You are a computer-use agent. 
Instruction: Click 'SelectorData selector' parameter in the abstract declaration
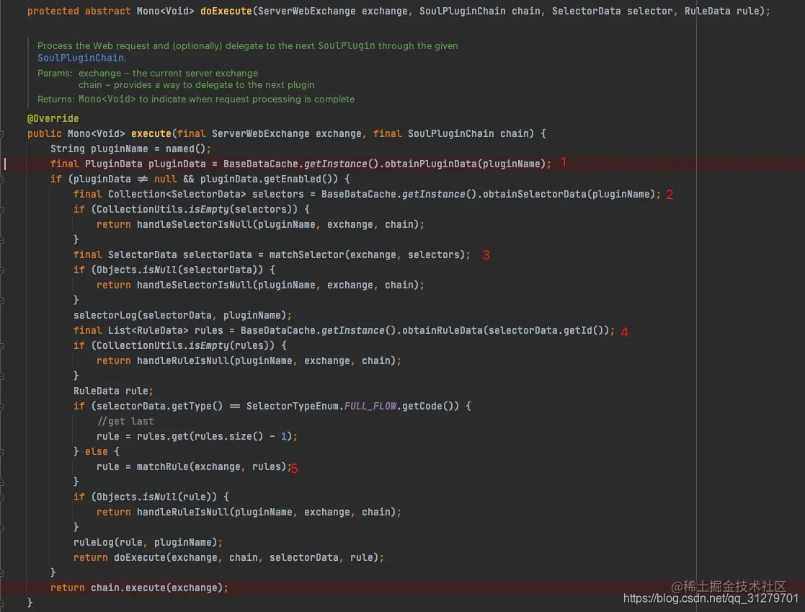coord(612,12)
